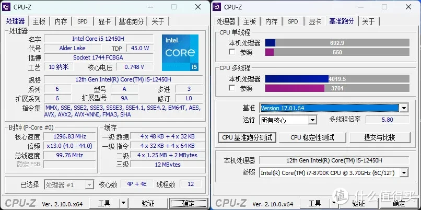
Task: Click 工艺 value 10 纳米
Action: click(x=59, y=67)
